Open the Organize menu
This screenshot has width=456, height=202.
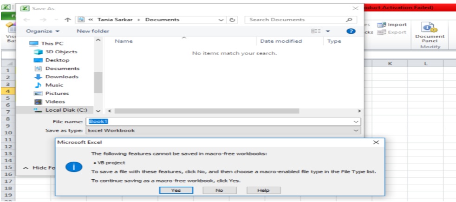pyautogui.click(x=43, y=31)
